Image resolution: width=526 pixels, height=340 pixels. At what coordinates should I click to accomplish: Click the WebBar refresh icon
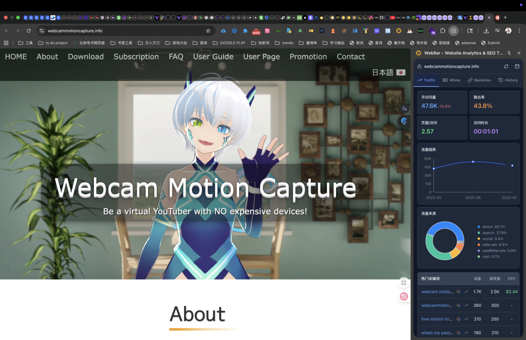pos(506,66)
